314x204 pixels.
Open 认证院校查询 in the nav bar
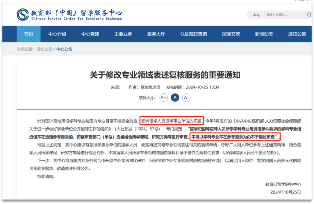(194, 34)
